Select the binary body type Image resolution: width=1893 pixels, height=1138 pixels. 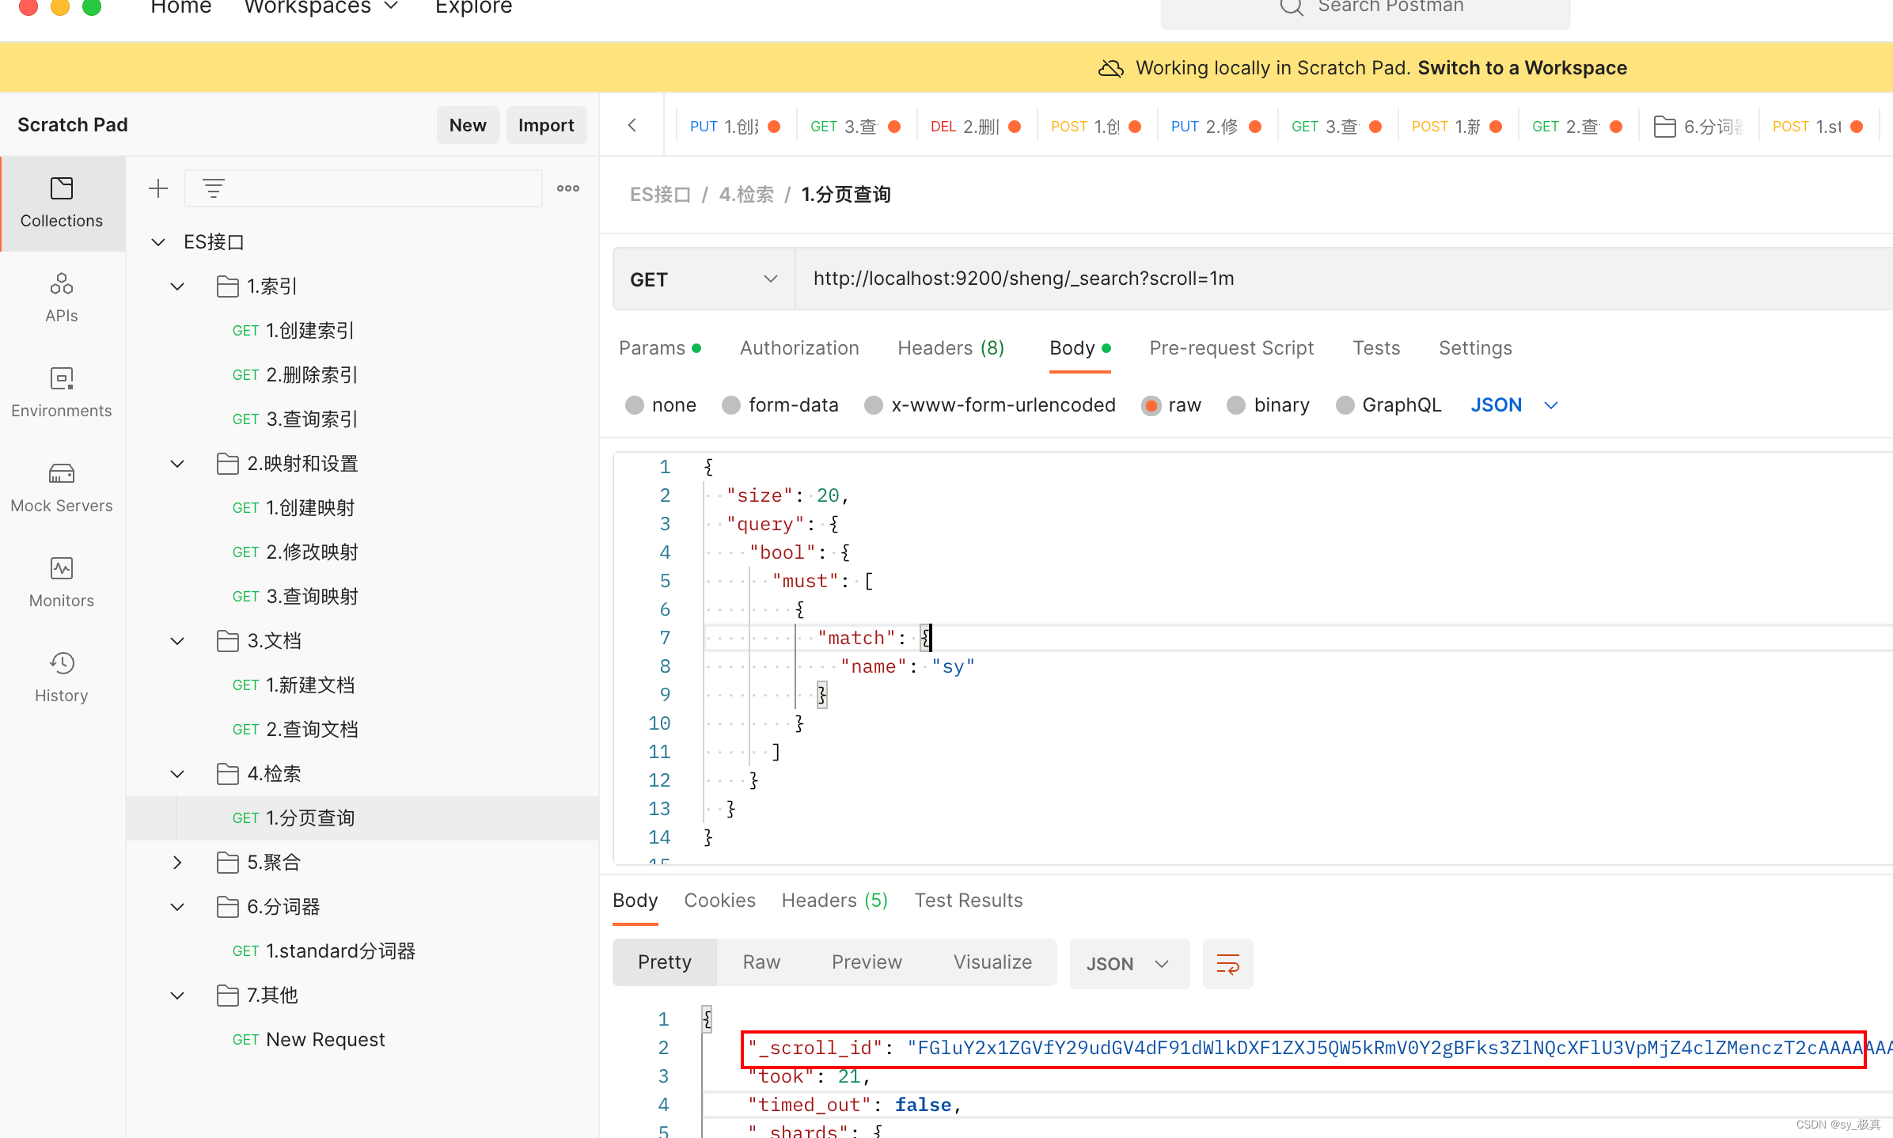pyautogui.click(x=1236, y=405)
